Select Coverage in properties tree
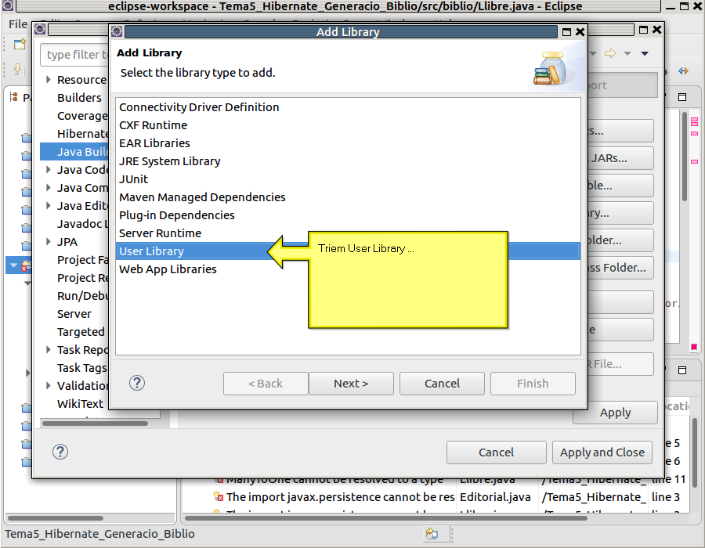Viewport: 705px width, 548px height. click(82, 116)
